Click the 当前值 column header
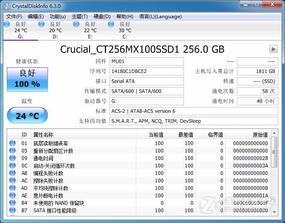The width and height of the screenshot is (285, 223). coord(151,135)
